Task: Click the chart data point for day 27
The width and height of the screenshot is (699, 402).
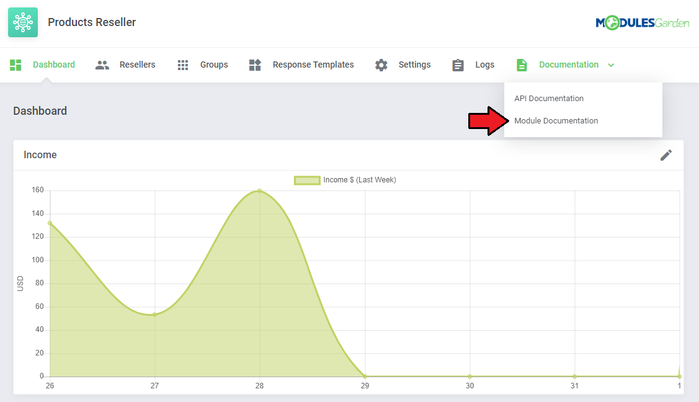Action: coord(154,315)
